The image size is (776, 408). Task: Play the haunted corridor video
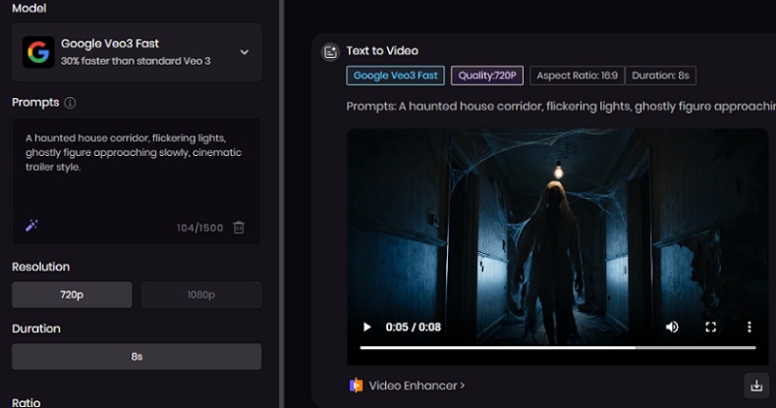(366, 327)
